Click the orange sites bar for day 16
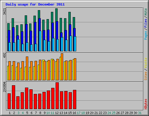The image size is (149, 116). click(75, 69)
